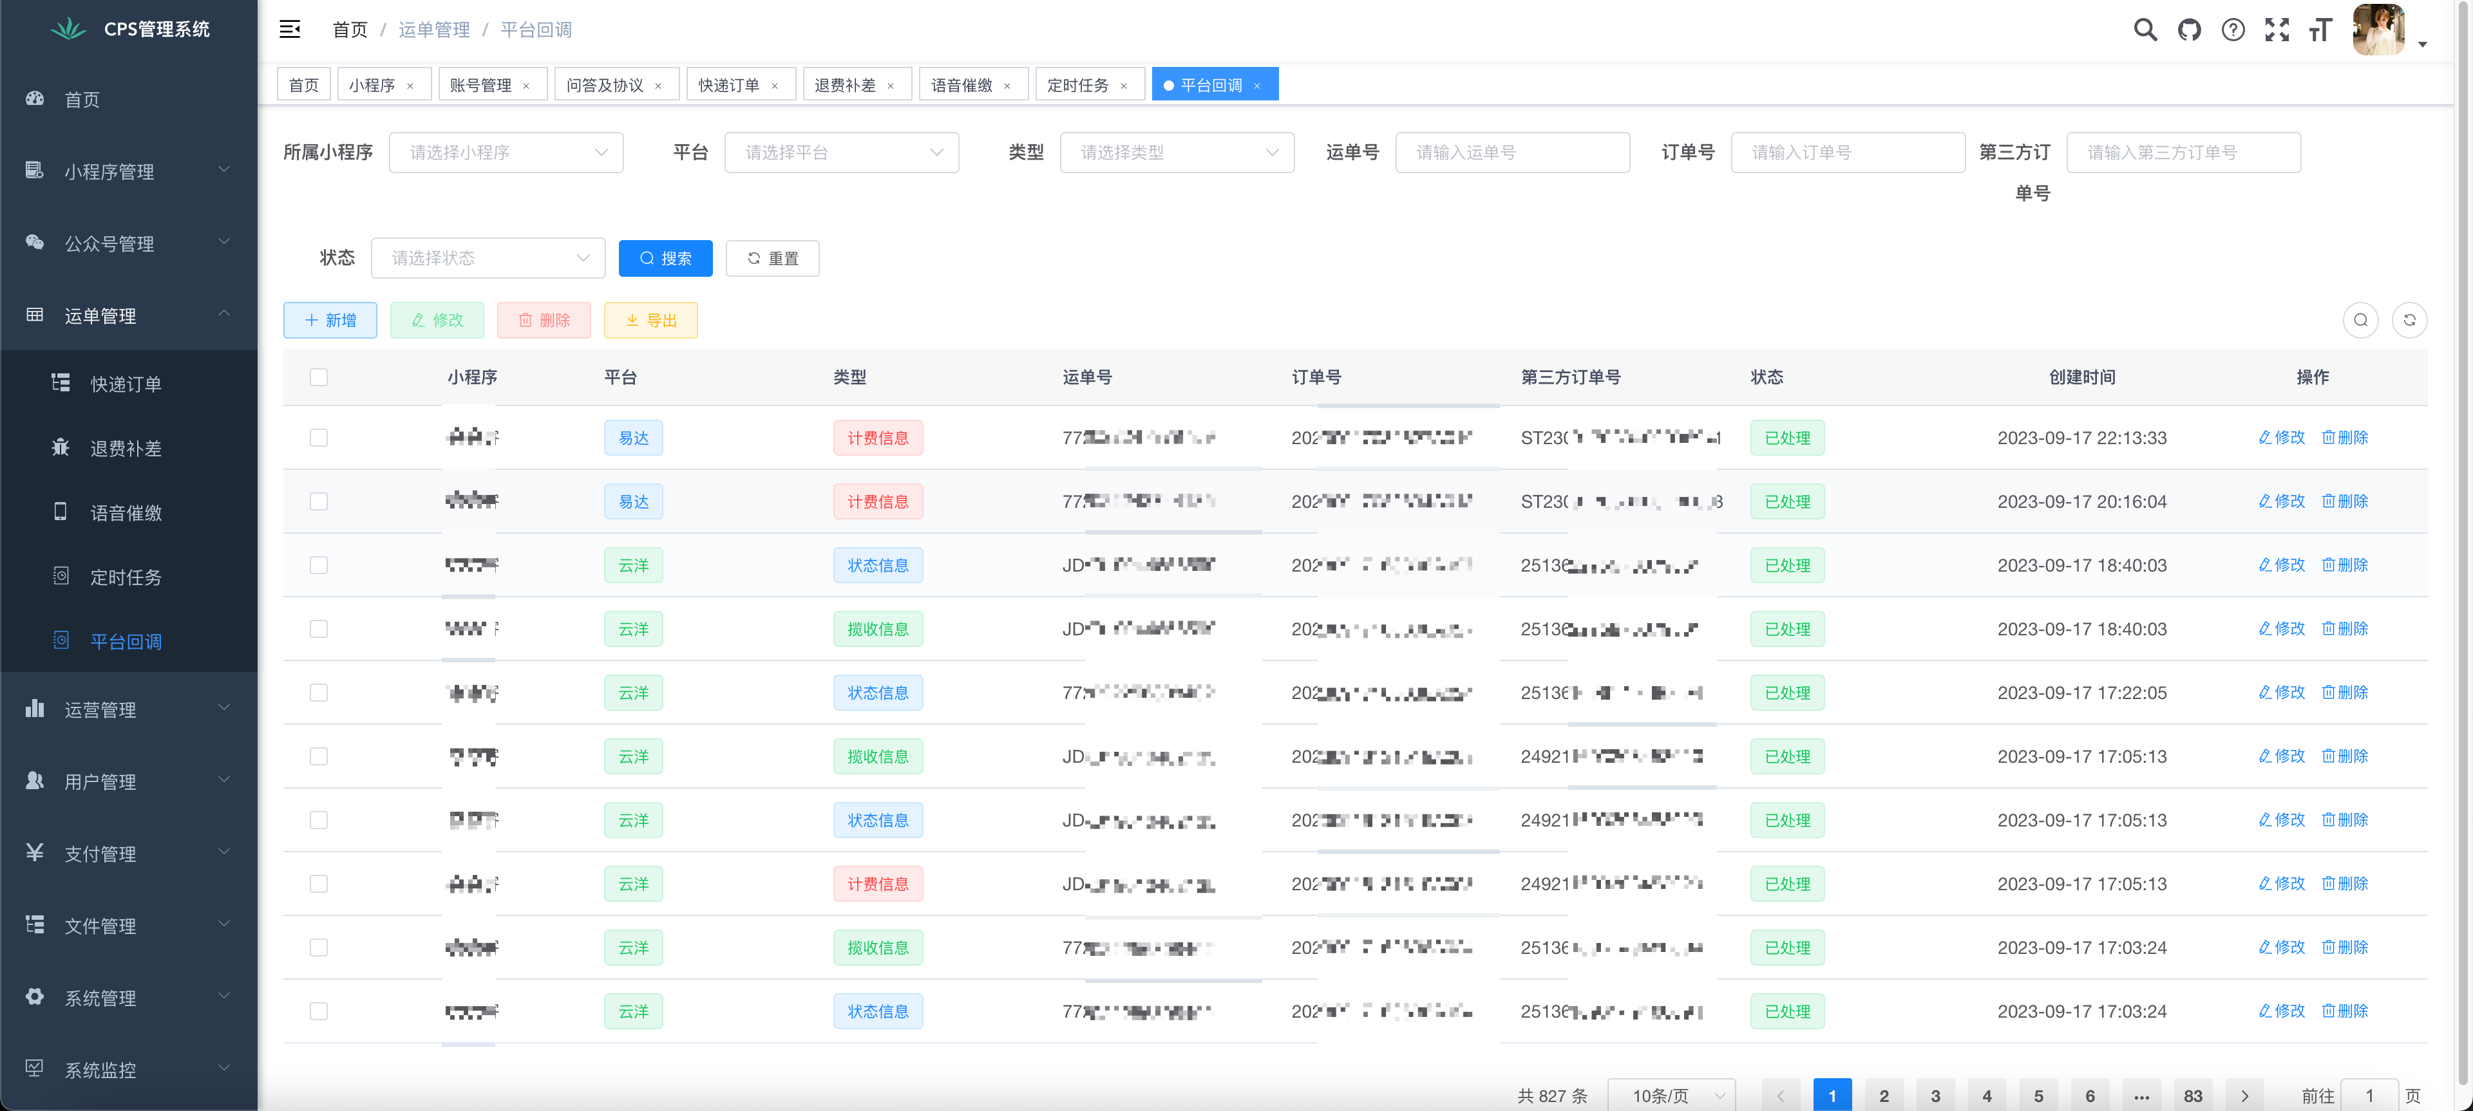Switch to the 首页 page tab
The width and height of the screenshot is (2473, 1111).
coord(303,86)
